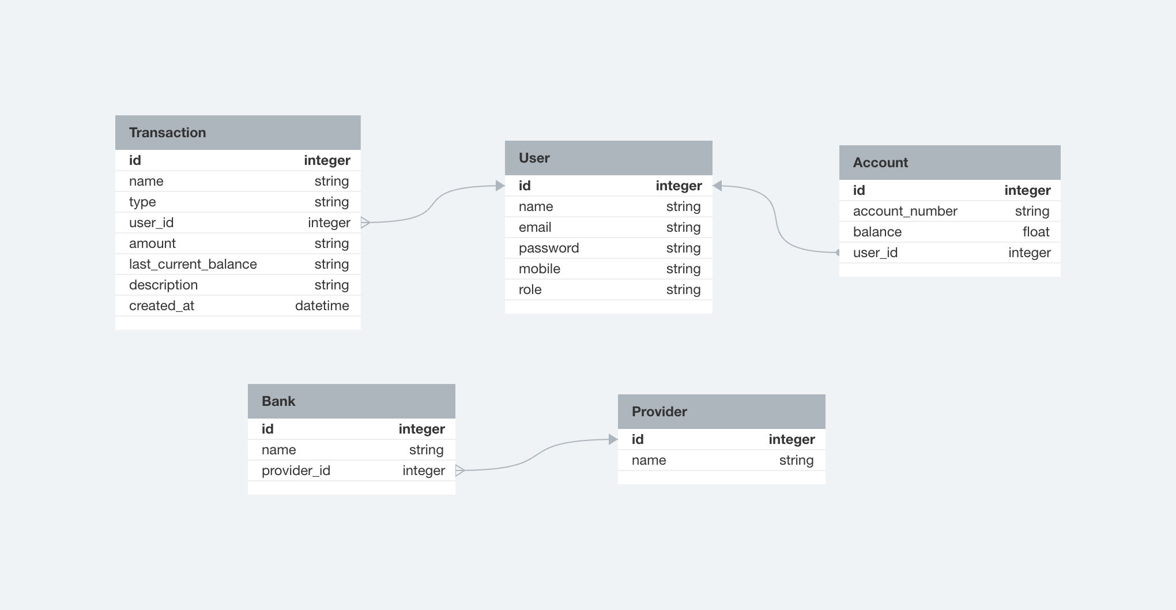Click the arrowhead pointing into User id from left
Screen dimensions: 1176x610
tap(500, 186)
